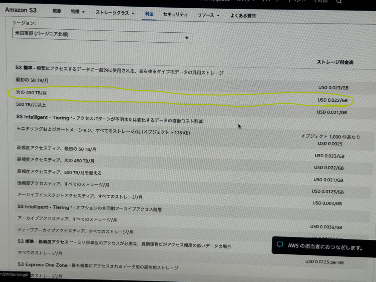Open the region selector showing 米国東部 (バージニア北部)
The image size is (376, 282).
(102, 36)
